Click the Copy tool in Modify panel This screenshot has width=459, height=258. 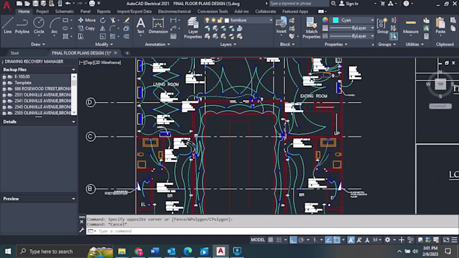coord(86,28)
